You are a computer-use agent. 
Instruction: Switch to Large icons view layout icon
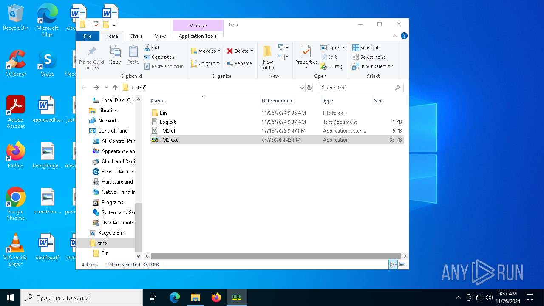click(402, 265)
